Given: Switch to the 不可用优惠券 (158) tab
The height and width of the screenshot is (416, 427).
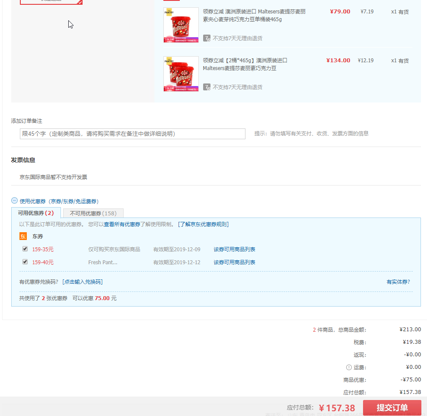Looking at the screenshot, I should [x=93, y=213].
